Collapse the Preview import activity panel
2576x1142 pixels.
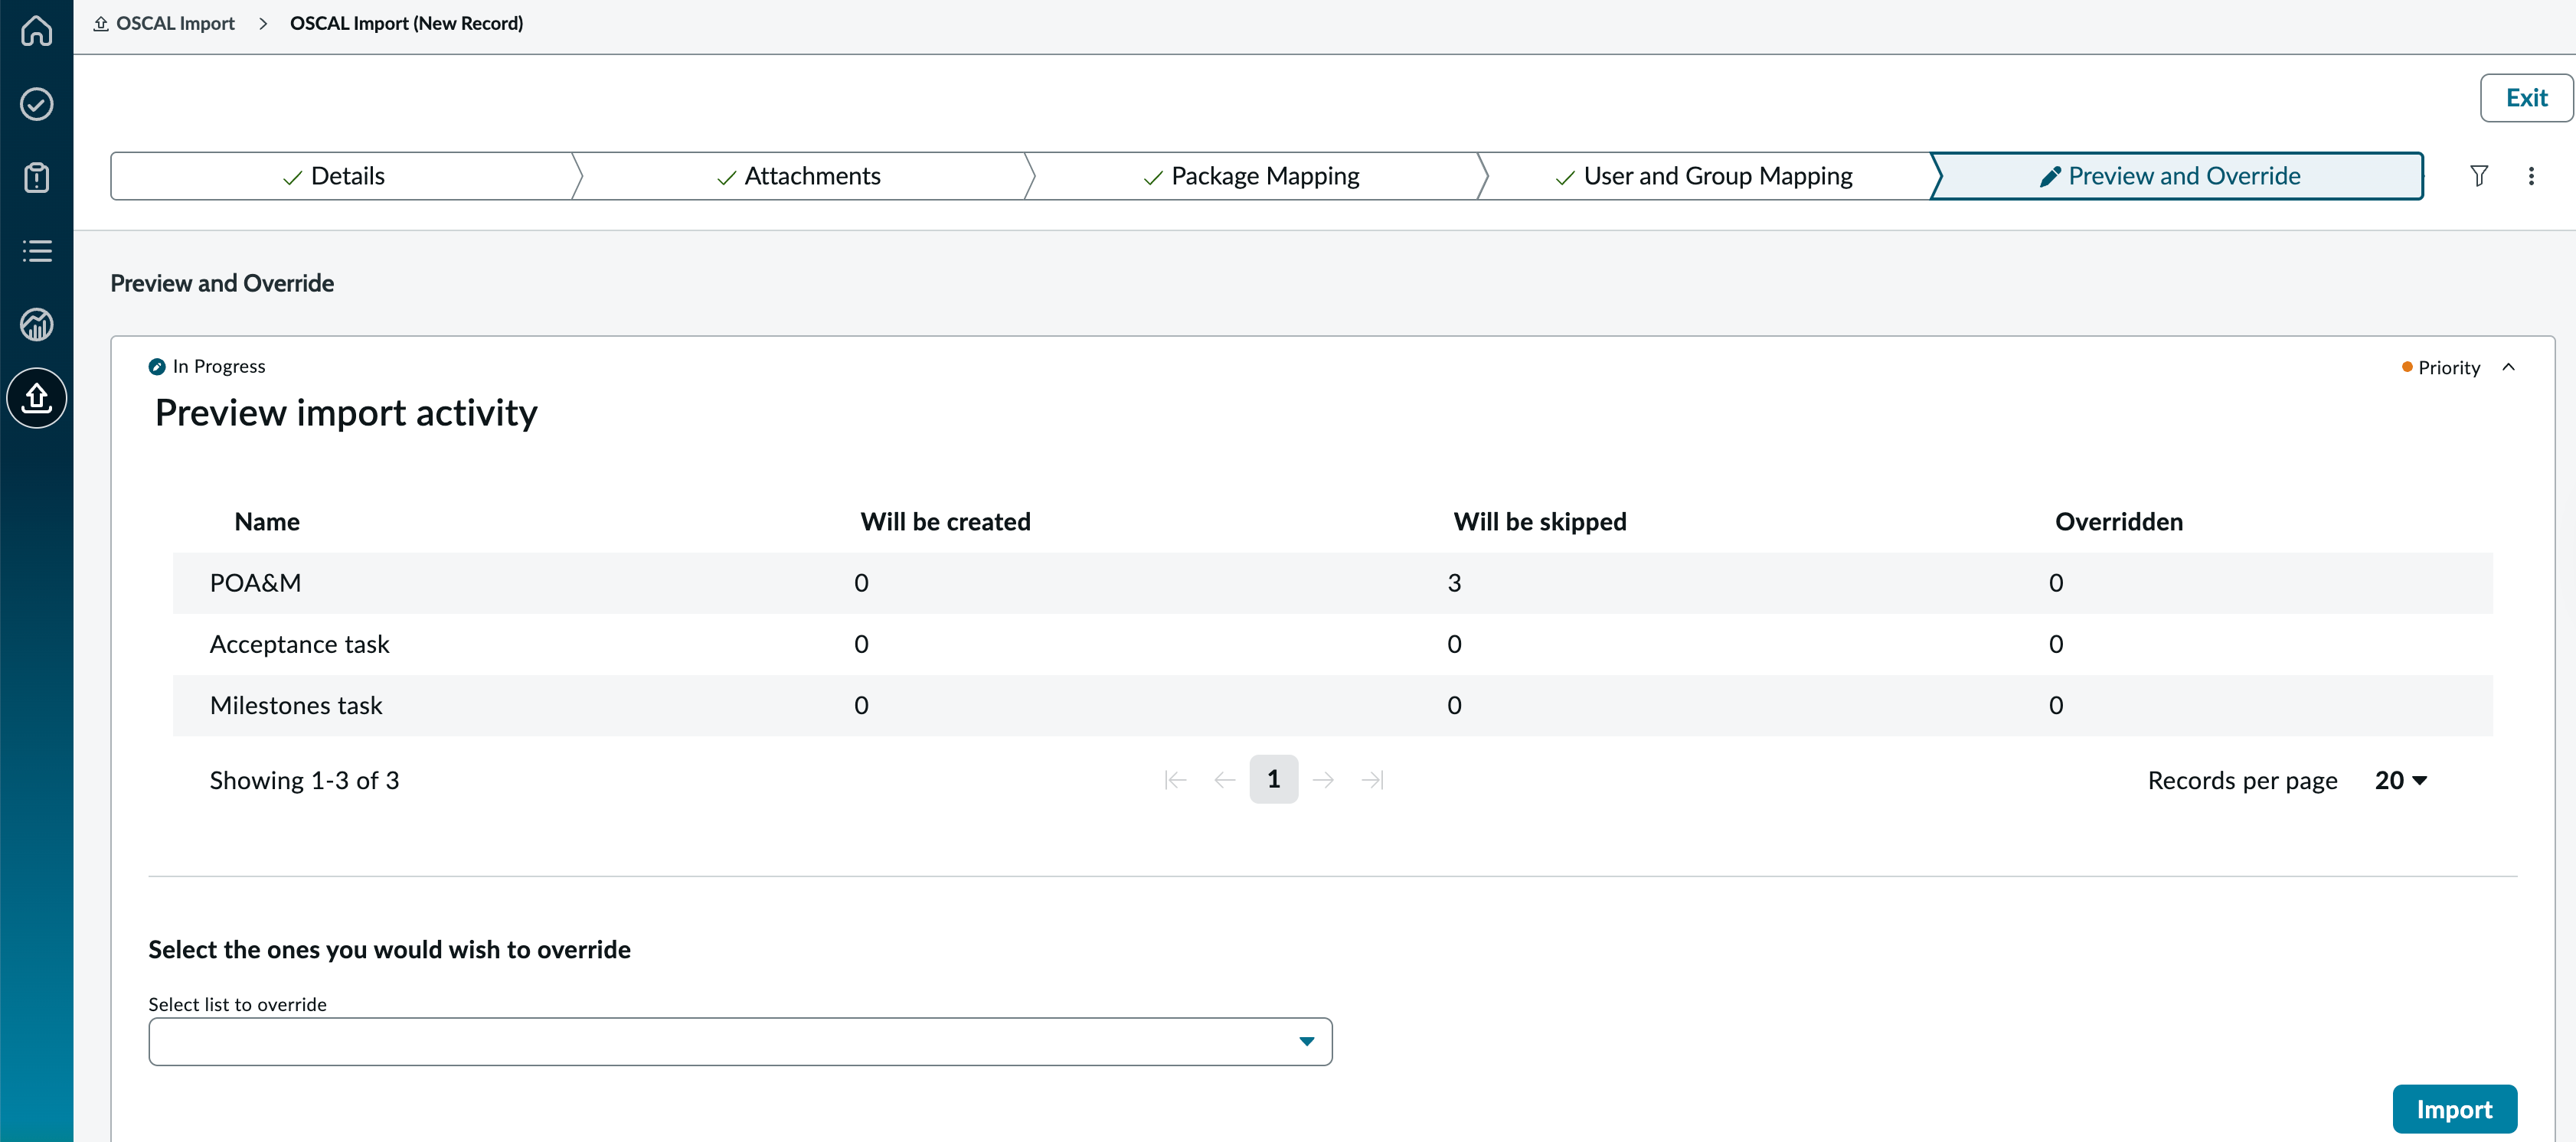2508,367
